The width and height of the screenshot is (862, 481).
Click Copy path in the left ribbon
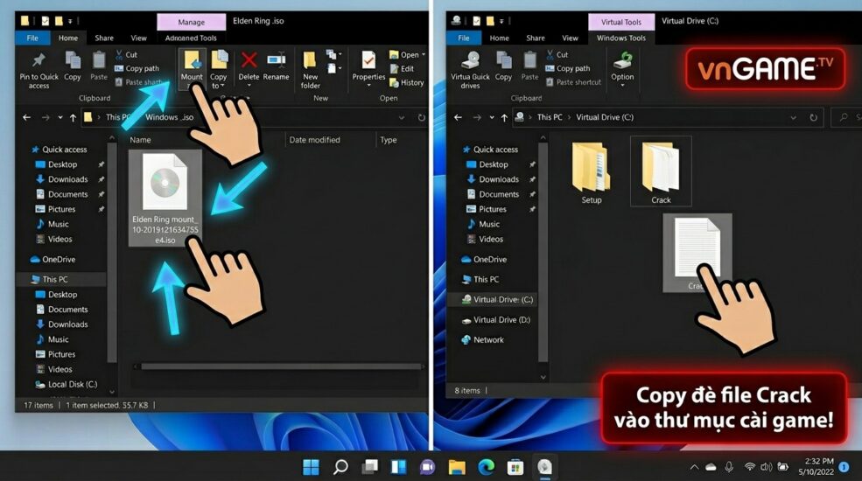tap(141, 68)
